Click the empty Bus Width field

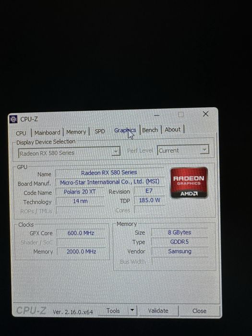(180, 261)
